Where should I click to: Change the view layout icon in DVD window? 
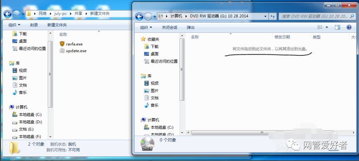point(320,27)
